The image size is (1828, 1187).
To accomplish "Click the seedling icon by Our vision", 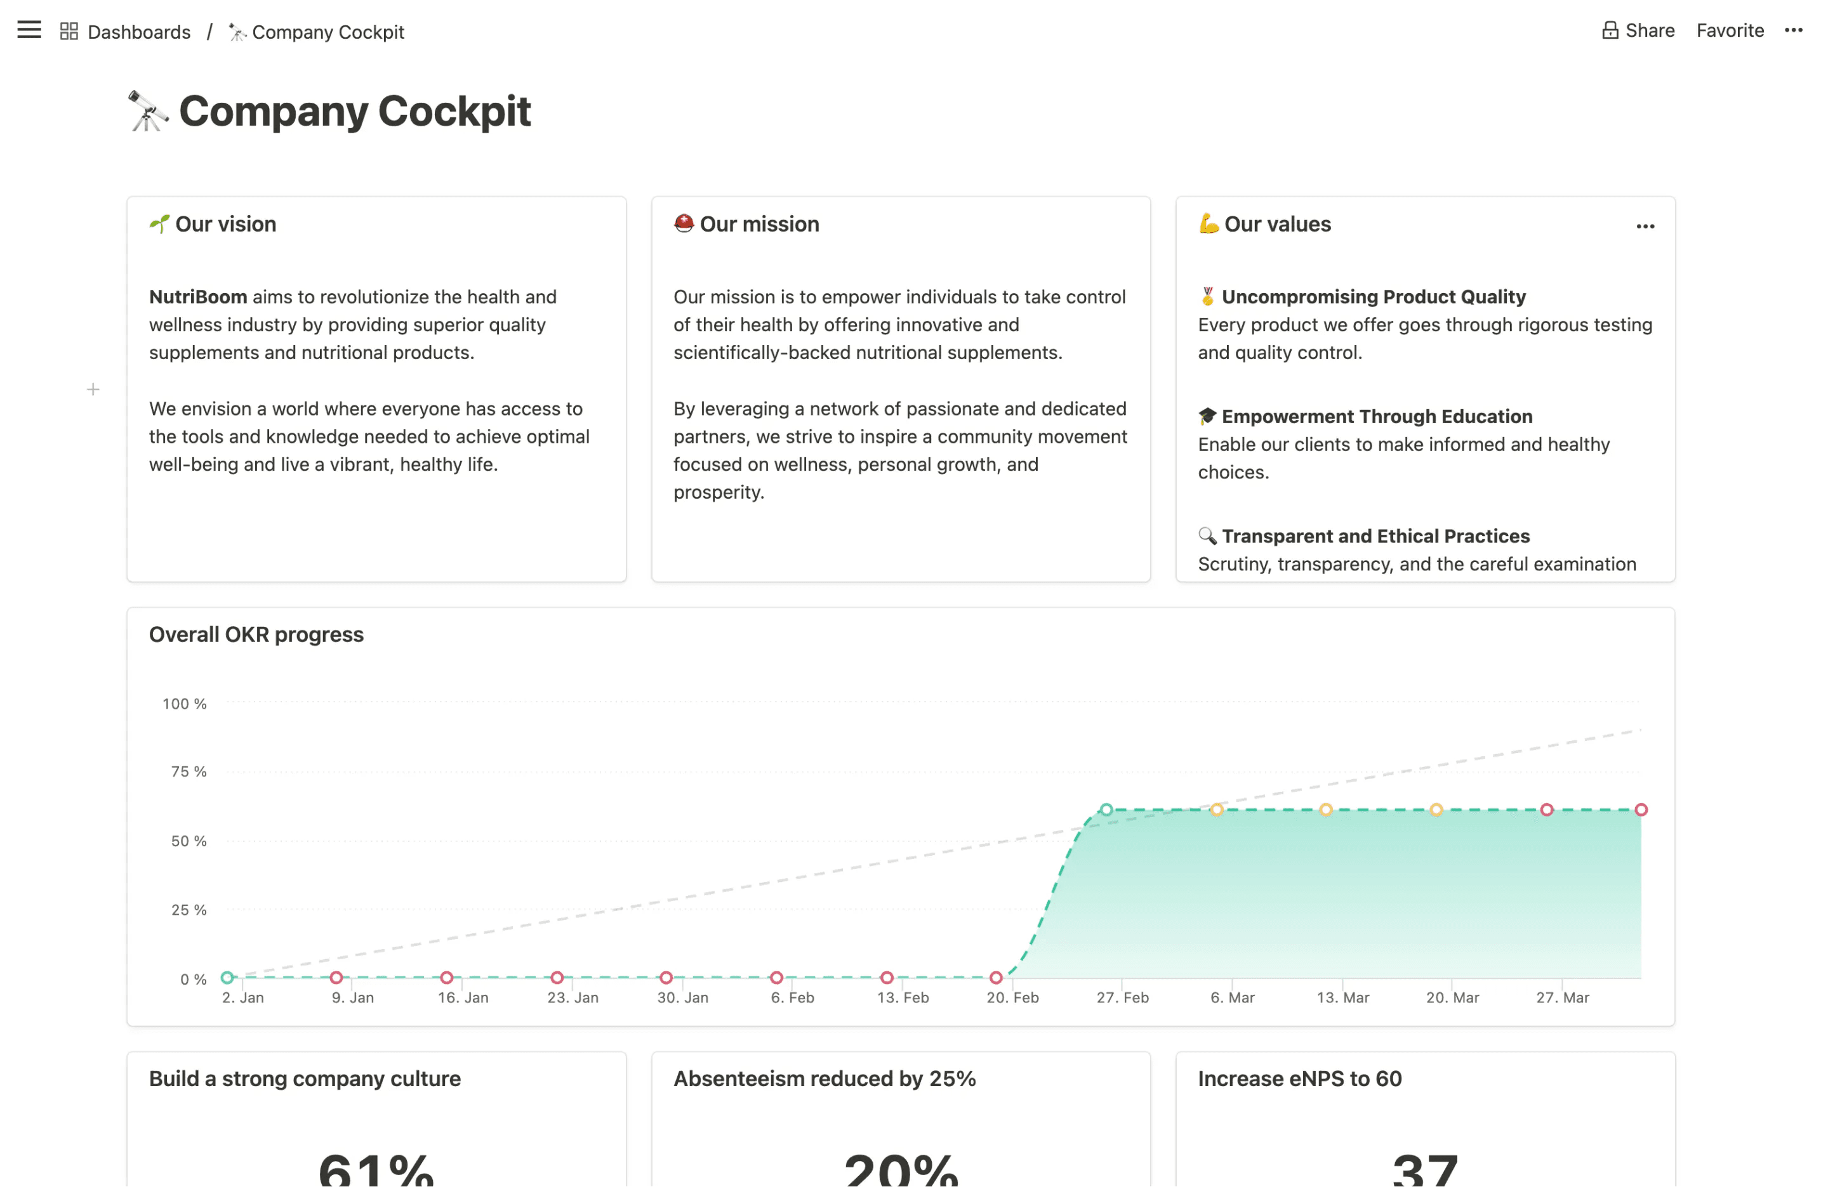I will (x=159, y=224).
